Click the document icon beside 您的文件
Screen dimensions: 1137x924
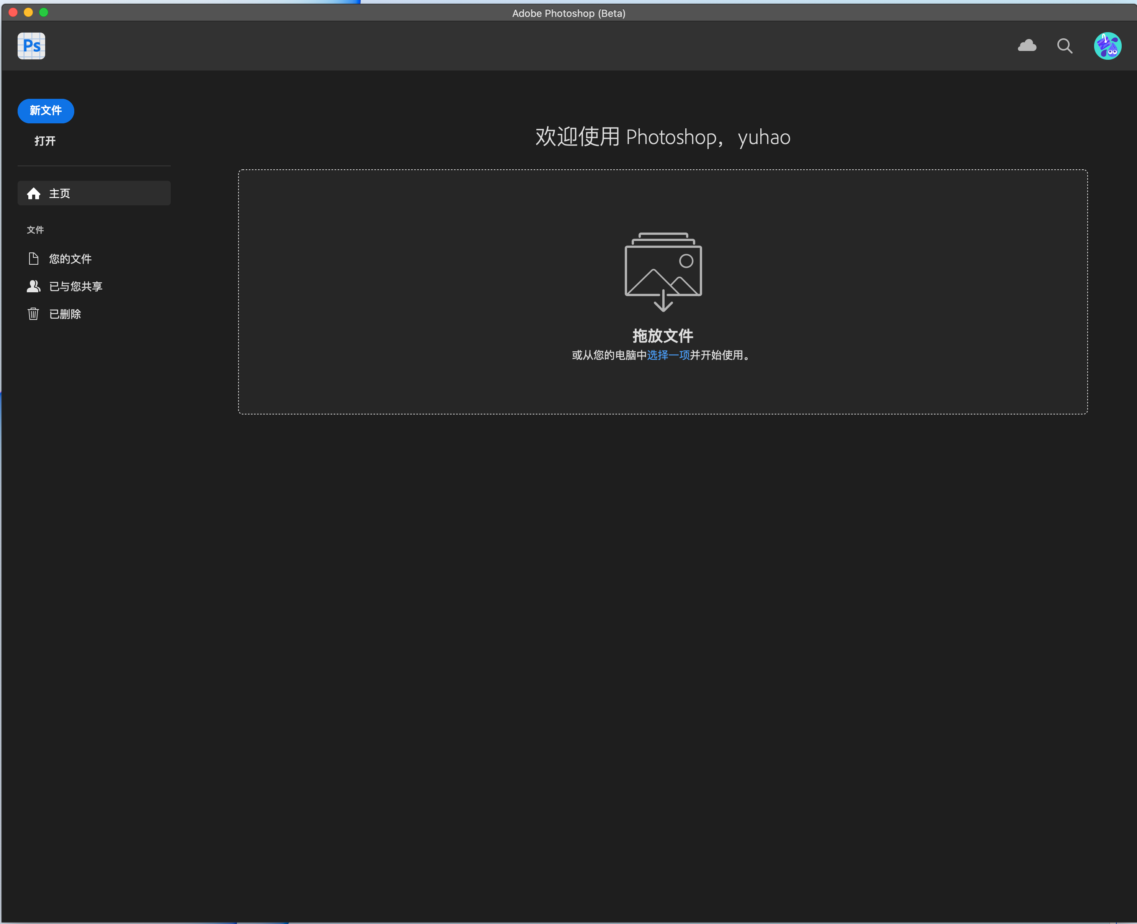[34, 259]
